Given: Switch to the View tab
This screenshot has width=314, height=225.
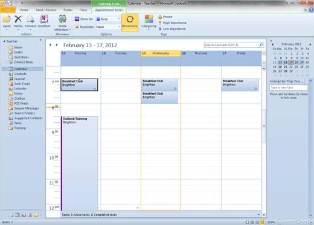Looking at the screenshot, I should (x=83, y=10).
